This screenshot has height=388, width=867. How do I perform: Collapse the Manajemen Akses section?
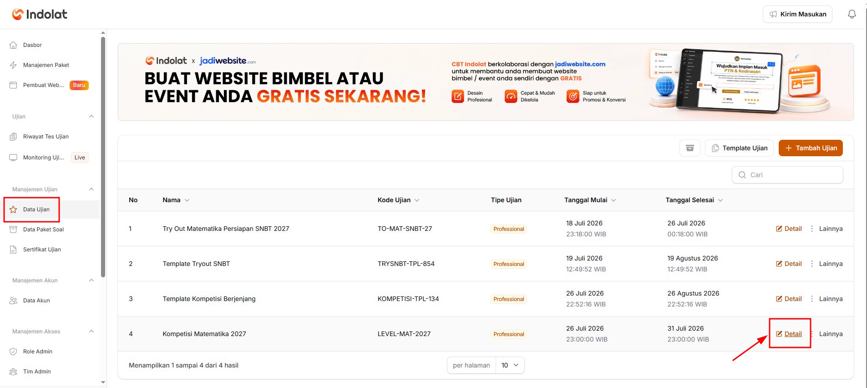tap(91, 332)
